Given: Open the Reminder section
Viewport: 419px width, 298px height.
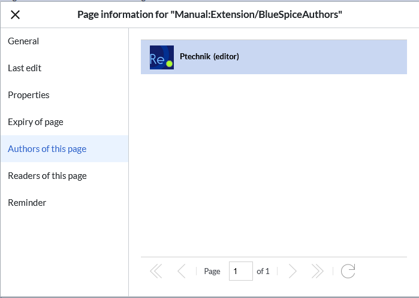Looking at the screenshot, I should (x=27, y=203).
